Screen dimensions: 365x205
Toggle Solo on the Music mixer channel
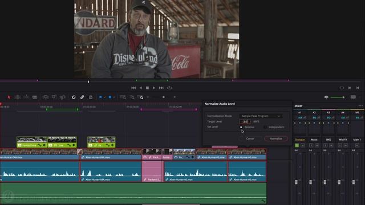[x=311, y=146]
